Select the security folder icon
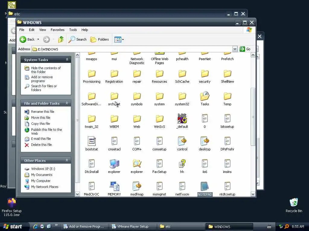309x231 pixels. [205, 74]
